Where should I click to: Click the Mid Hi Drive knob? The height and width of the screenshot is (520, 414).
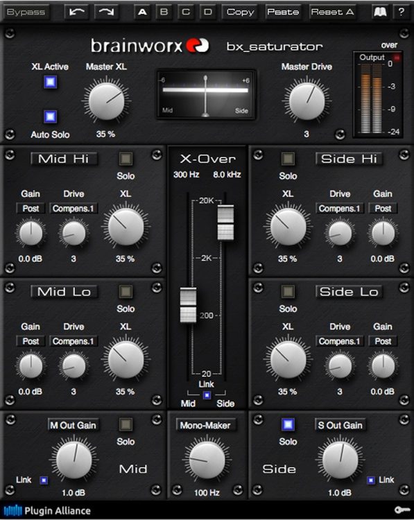point(74,233)
